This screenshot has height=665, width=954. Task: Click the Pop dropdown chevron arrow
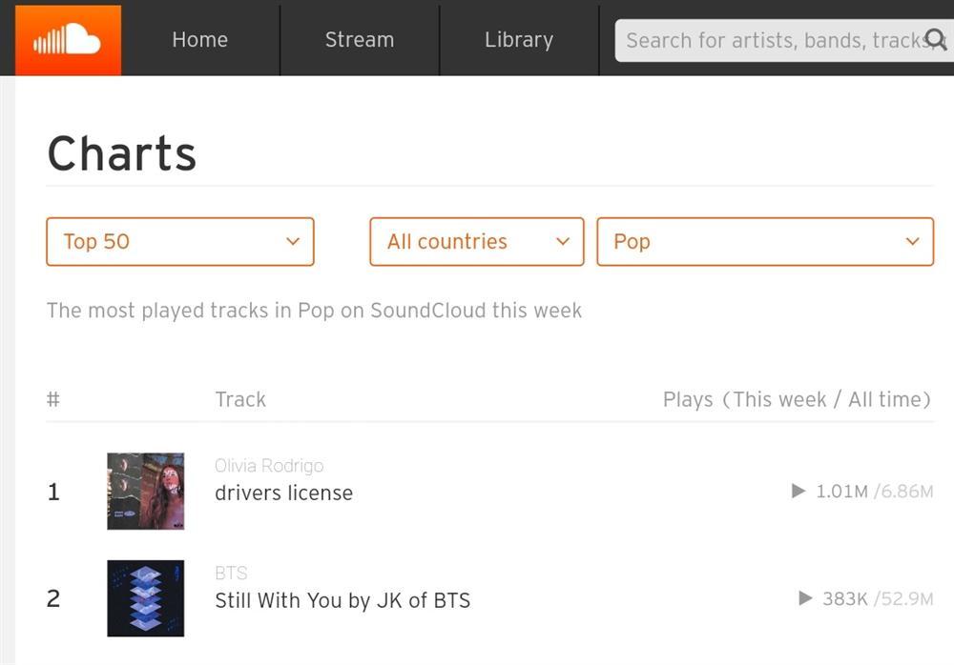[x=912, y=242]
